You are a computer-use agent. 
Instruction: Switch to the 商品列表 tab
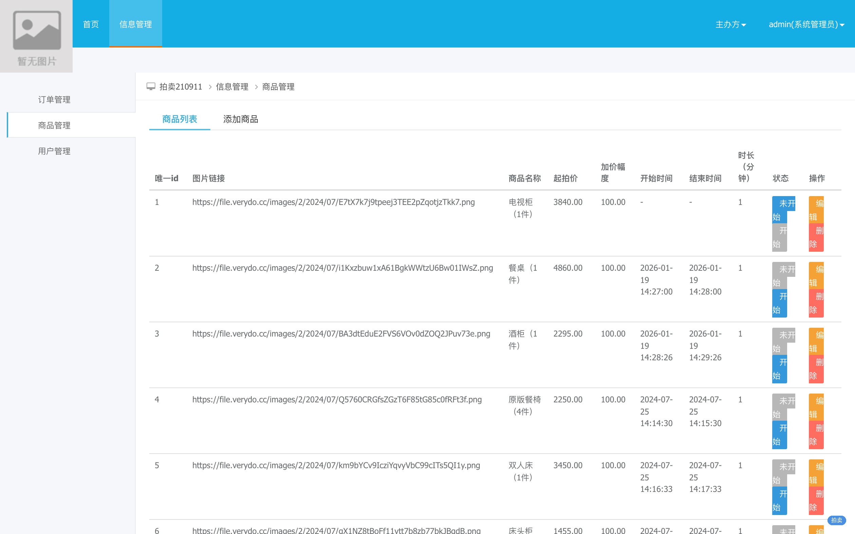coord(179,119)
